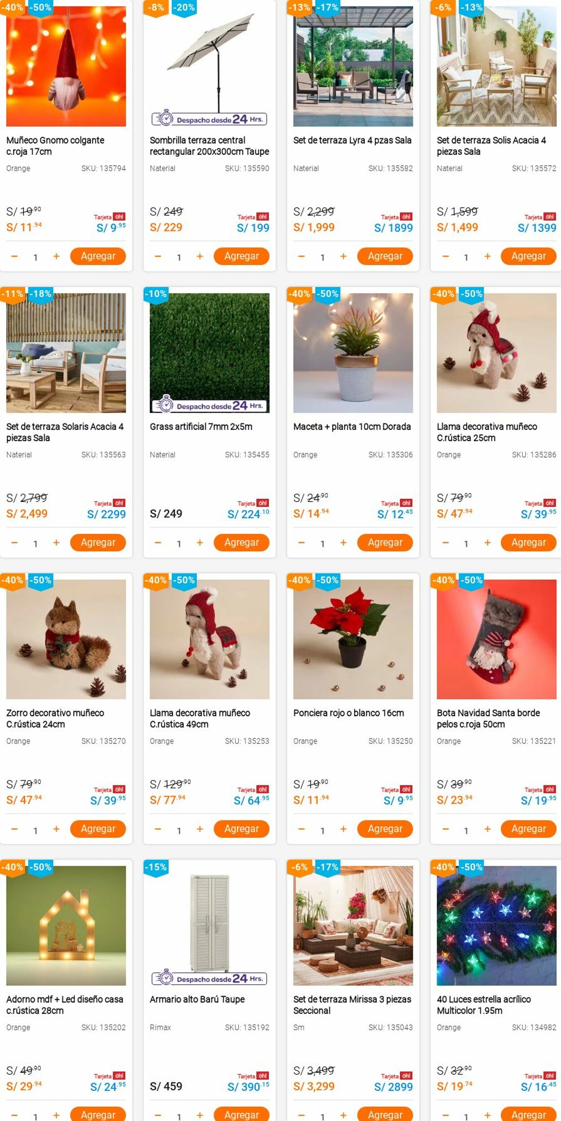Screen dimensions: 561x1121
Task: Open Armario alto Barú Taupe title link
Action: pos(197,999)
